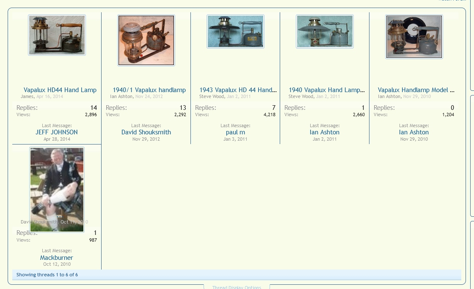The height and width of the screenshot is (289, 474).
Task: Expand Thread Display Options
Action: coord(237,287)
